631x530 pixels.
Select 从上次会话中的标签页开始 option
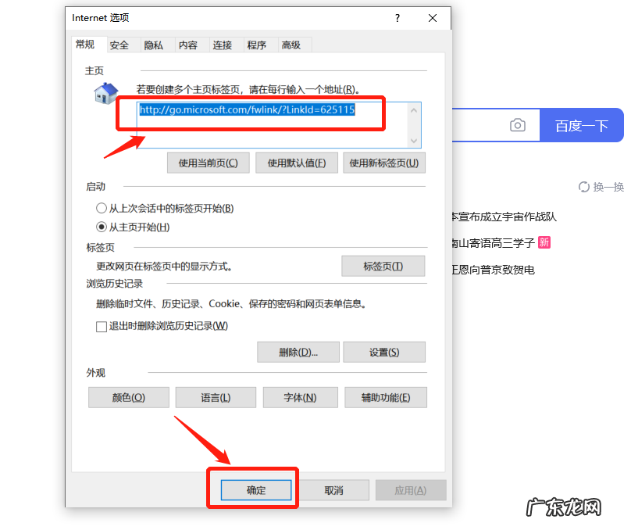[x=102, y=208]
